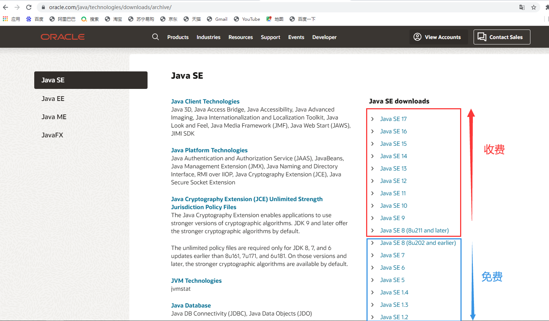549x321 pixels.
Task: Click the chevron beside Java SE 17
Action: click(x=372, y=119)
